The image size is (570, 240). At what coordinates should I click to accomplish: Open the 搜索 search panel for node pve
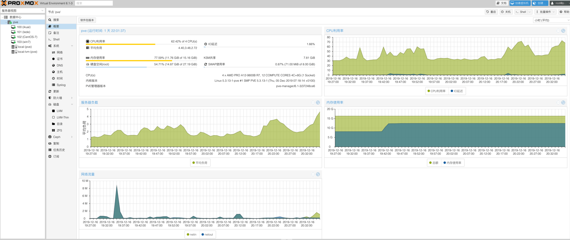pyautogui.click(x=61, y=20)
